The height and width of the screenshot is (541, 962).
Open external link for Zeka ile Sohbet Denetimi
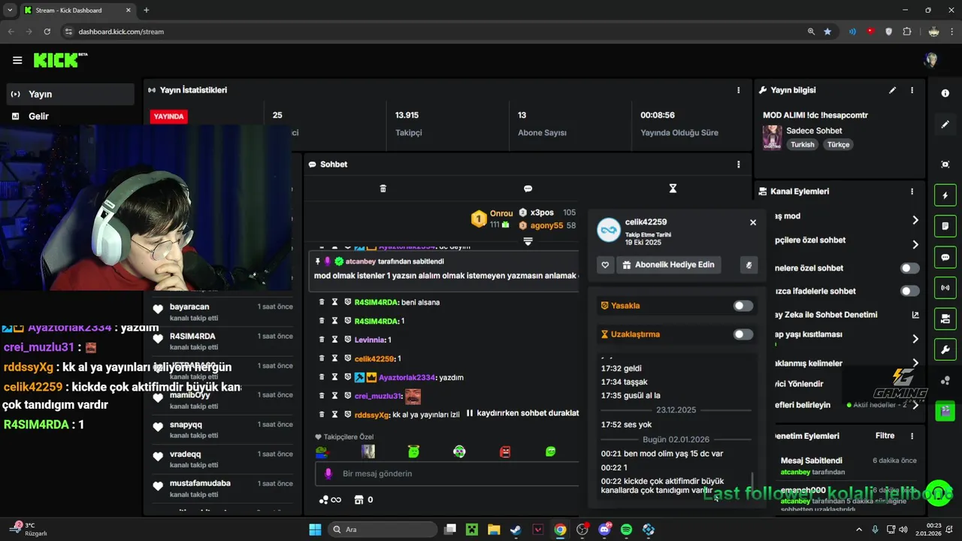coord(915,315)
